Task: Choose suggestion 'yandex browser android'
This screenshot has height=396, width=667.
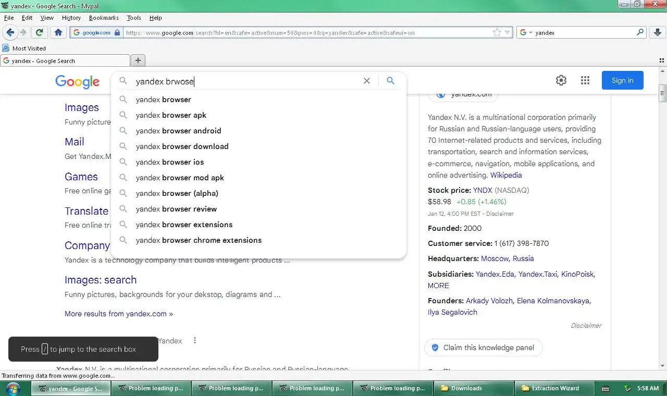Action: [x=258, y=131]
